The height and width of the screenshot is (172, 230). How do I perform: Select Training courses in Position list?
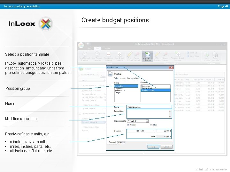[156, 90]
